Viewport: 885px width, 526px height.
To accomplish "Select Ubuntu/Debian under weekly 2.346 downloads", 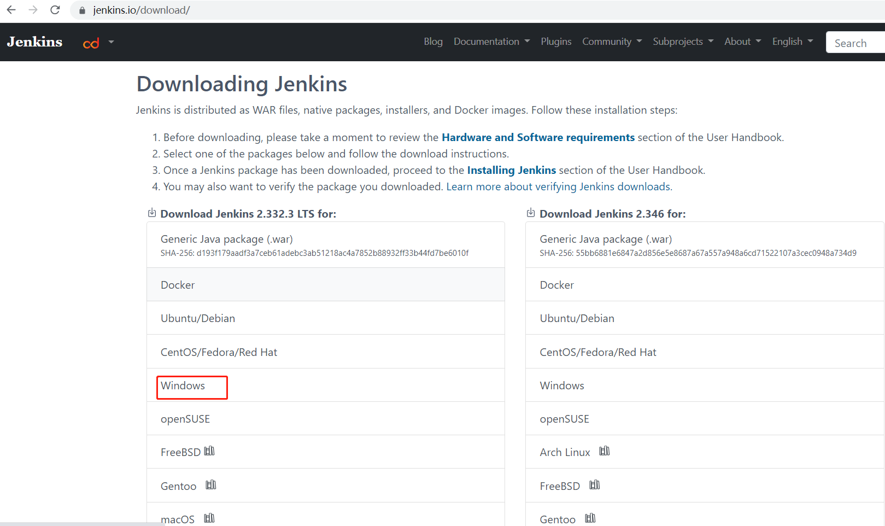I will [705, 318].
